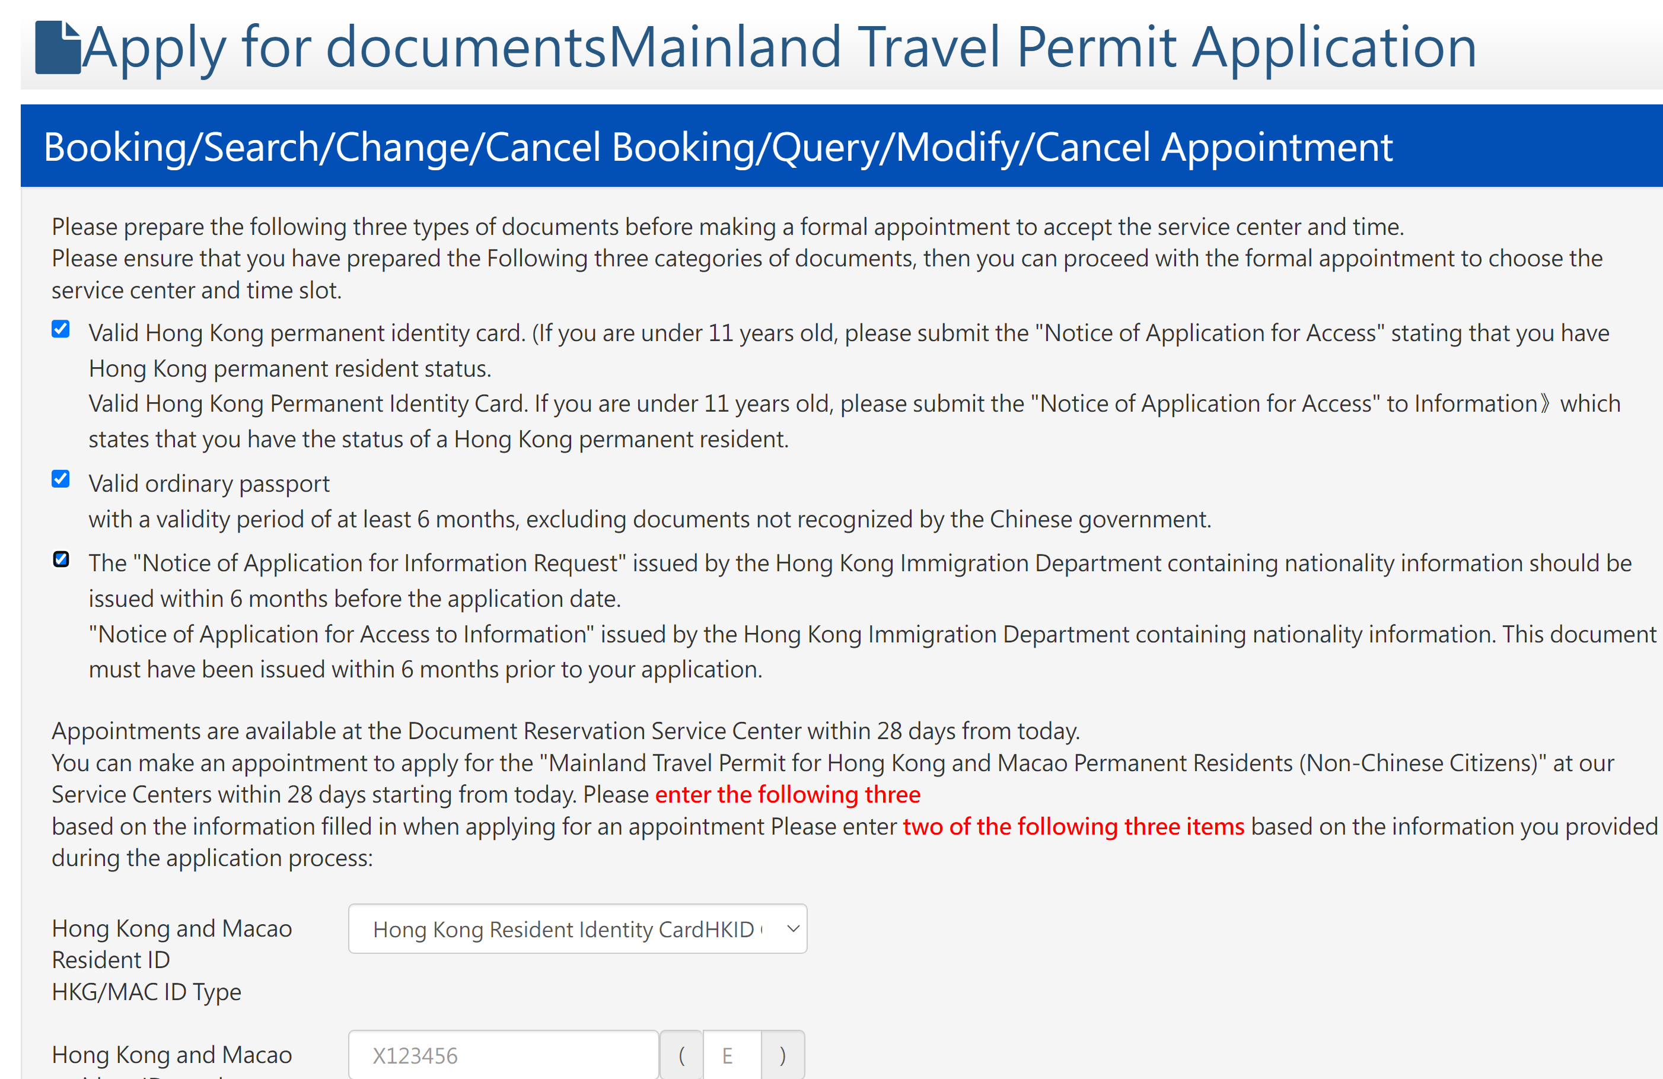Click the document icon beside the page title
Screen dimensions: 1663x1079
tap(59, 47)
